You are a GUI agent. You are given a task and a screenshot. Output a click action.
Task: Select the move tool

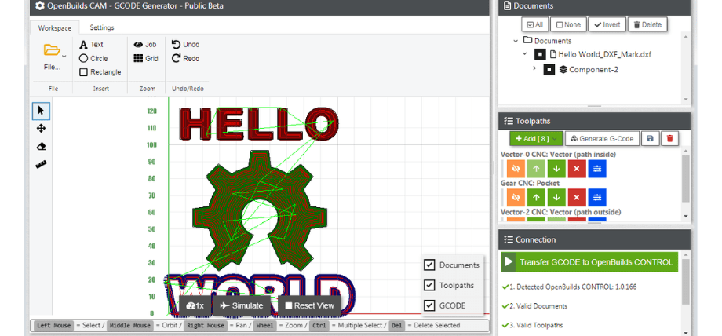(x=41, y=129)
